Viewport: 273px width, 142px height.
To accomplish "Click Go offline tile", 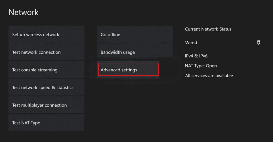I will pyautogui.click(x=135, y=34).
